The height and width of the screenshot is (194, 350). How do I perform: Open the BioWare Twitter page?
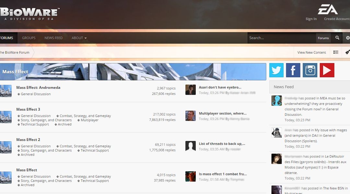click(276, 70)
